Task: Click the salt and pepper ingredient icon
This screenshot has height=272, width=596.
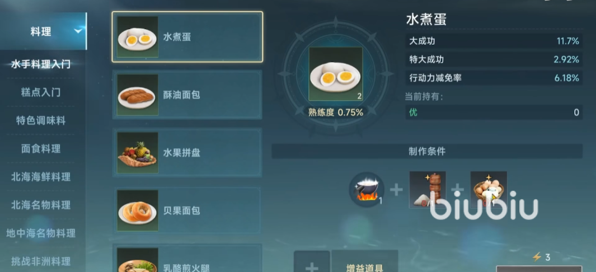Action: pyautogui.click(x=427, y=190)
